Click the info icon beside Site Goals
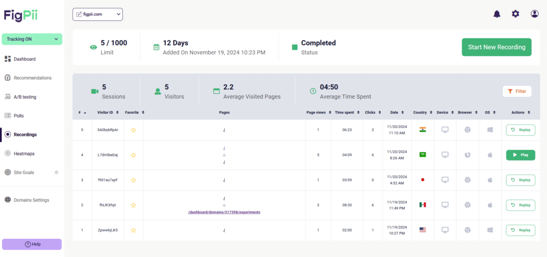547x257 pixels. tap(57, 172)
